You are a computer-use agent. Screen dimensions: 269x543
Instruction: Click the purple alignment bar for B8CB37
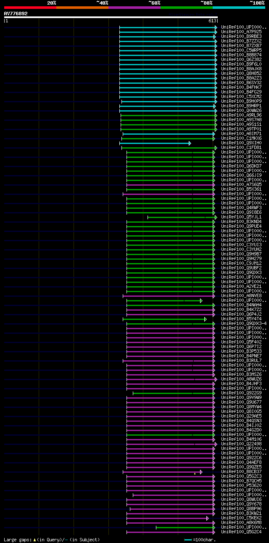point(163,472)
